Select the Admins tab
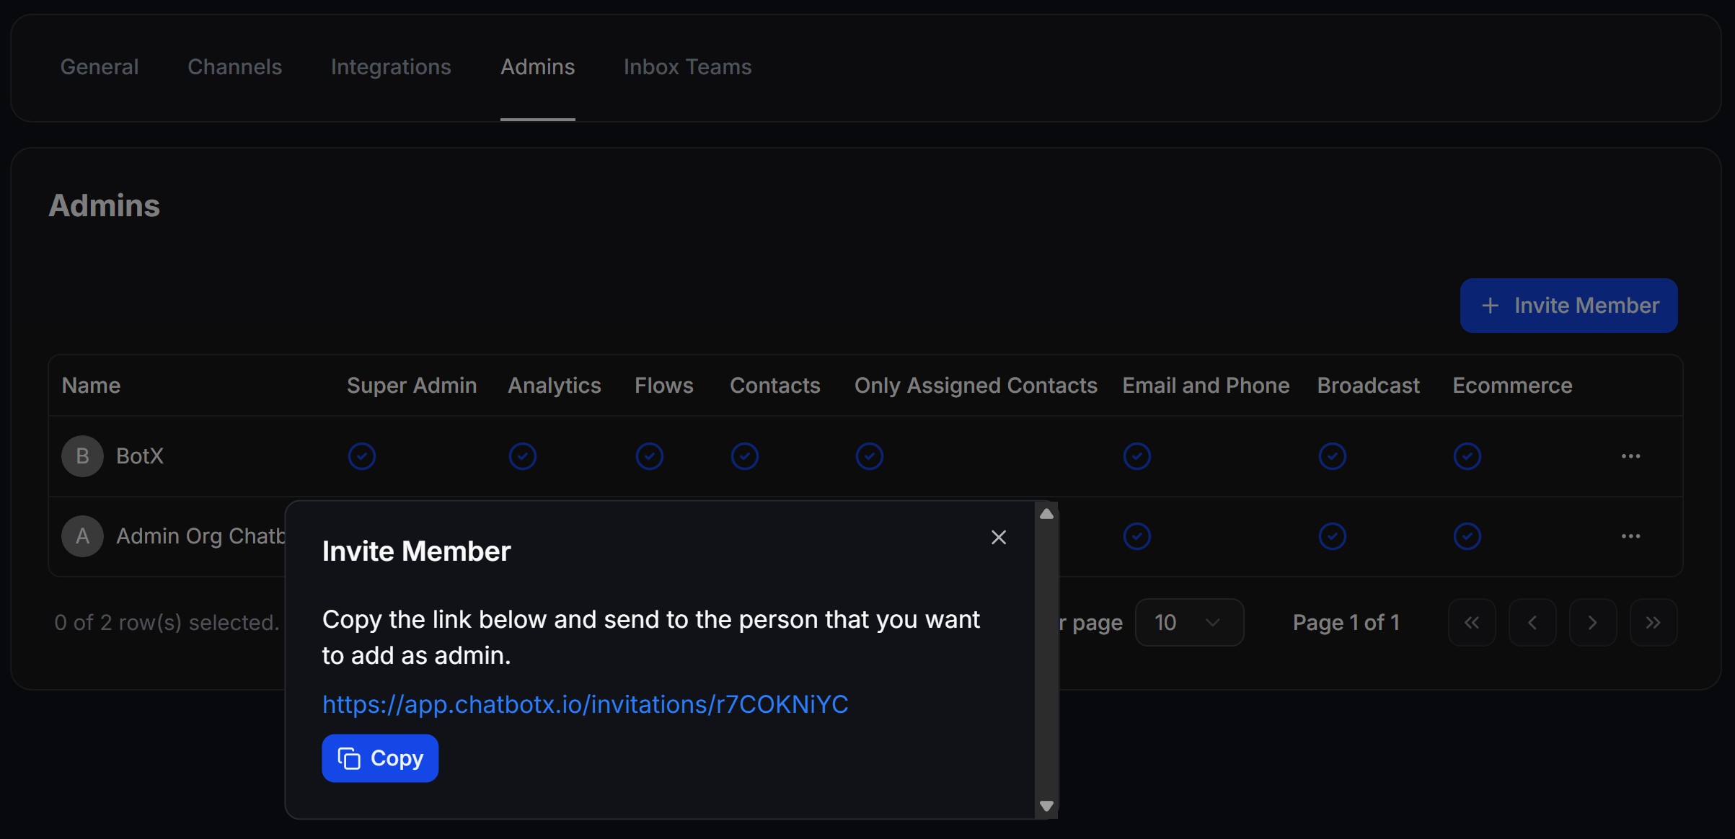Image resolution: width=1735 pixels, height=839 pixels. pos(537,67)
